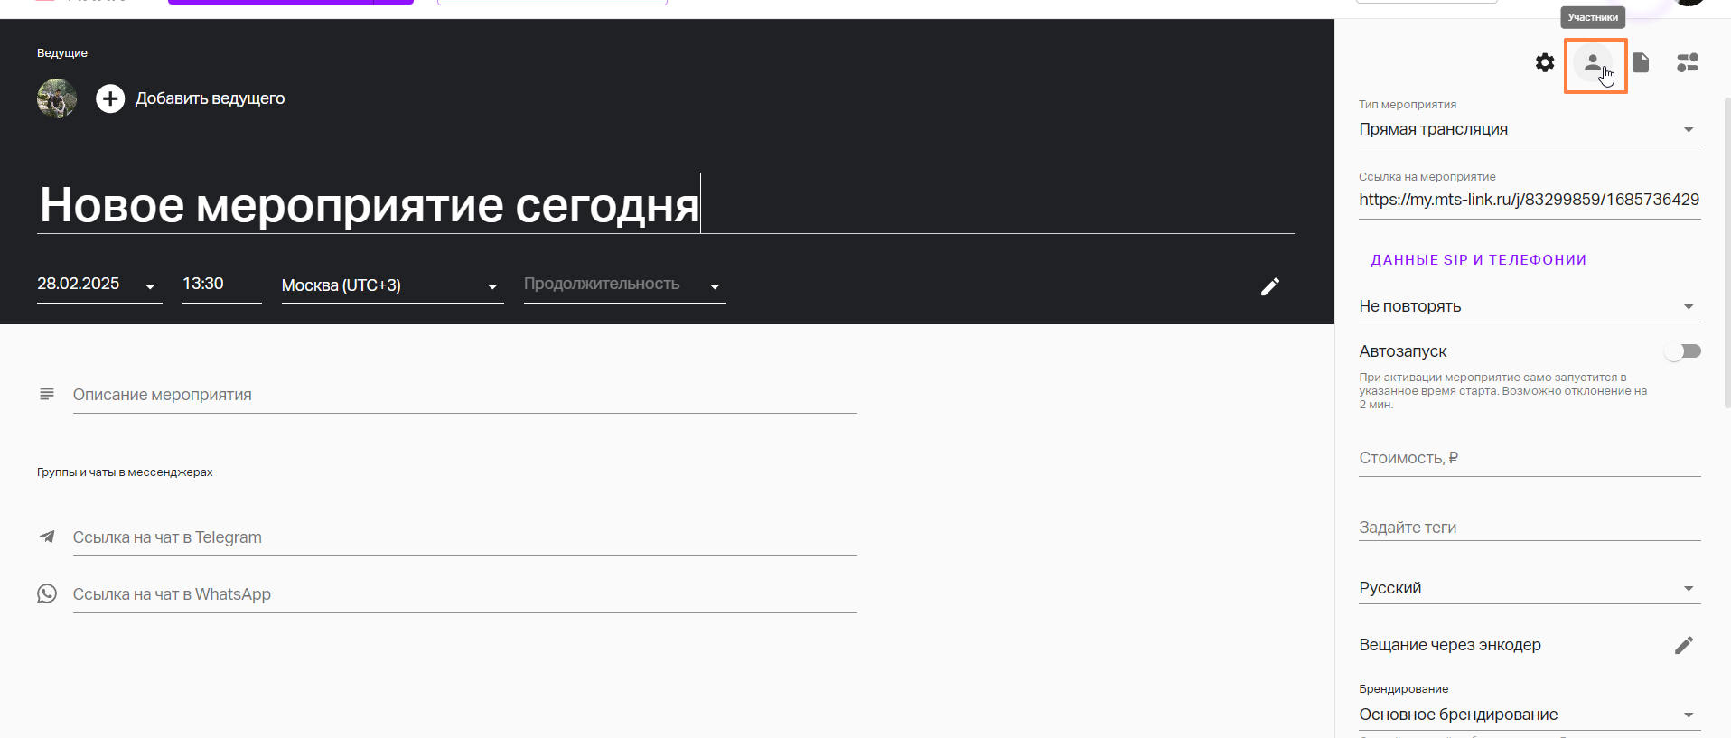The image size is (1731, 738).
Task: Click the Описание мероприятия field
Action: 464,395
